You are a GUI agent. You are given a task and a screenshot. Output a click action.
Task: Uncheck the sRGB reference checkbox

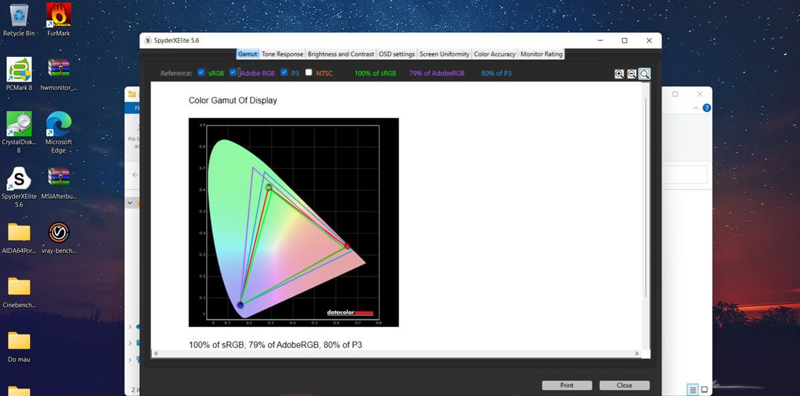[201, 72]
